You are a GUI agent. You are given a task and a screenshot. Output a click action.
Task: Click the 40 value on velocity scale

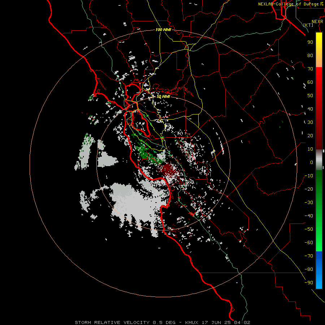coord(310,109)
